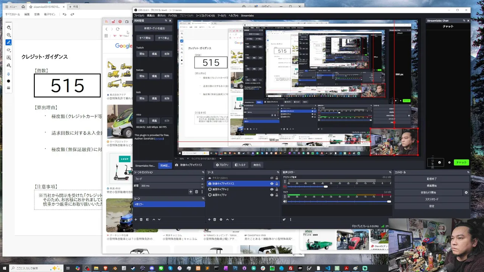The image size is (484, 272).
Task: Open the Streamlabs menu in OBS
Action: point(247,15)
